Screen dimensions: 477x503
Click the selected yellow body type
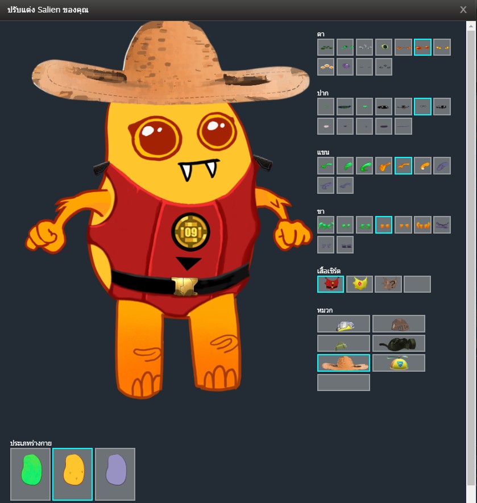[73, 474]
